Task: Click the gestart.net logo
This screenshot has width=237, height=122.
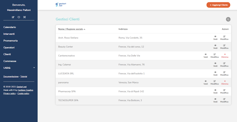Action: [61, 4]
